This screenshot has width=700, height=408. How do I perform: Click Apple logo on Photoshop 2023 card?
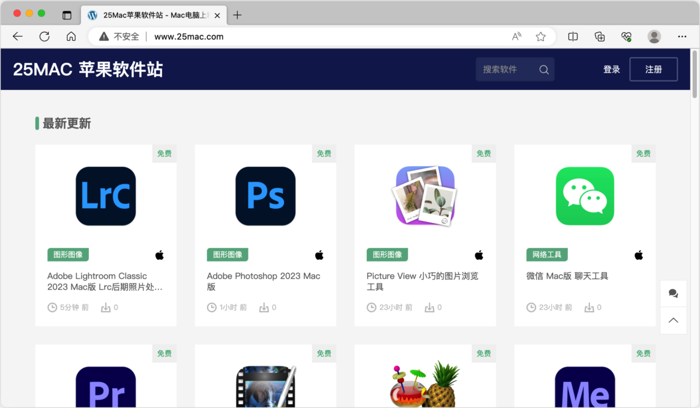[319, 255]
